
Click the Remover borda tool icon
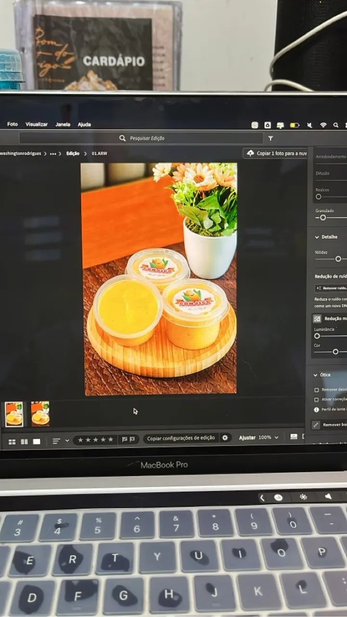point(316,425)
